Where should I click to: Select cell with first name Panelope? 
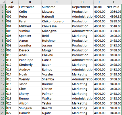(x=30, y=60)
